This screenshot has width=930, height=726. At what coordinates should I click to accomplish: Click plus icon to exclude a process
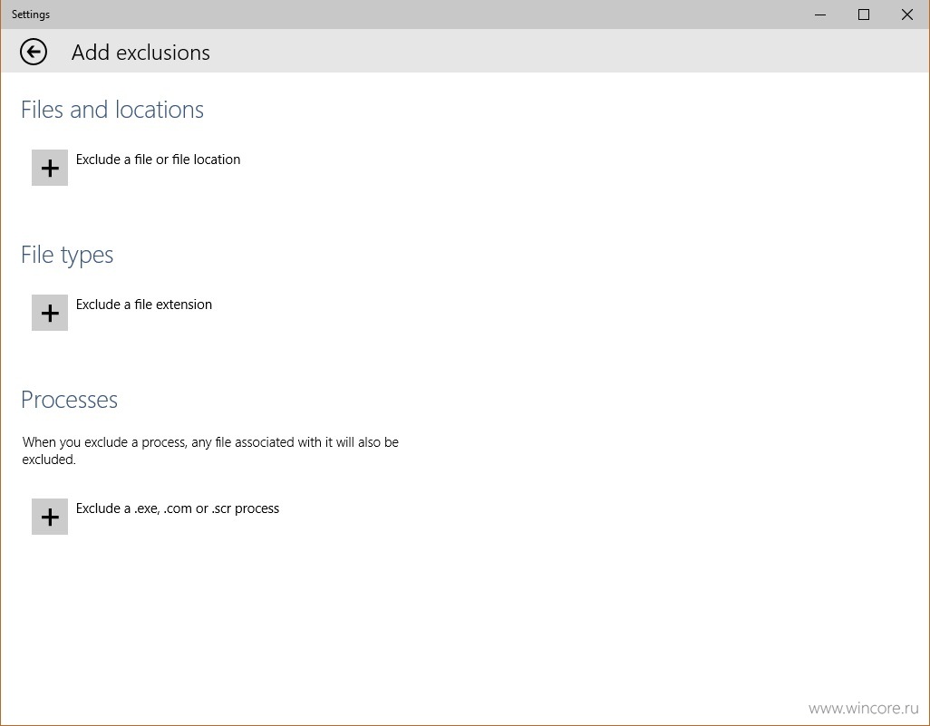point(50,517)
